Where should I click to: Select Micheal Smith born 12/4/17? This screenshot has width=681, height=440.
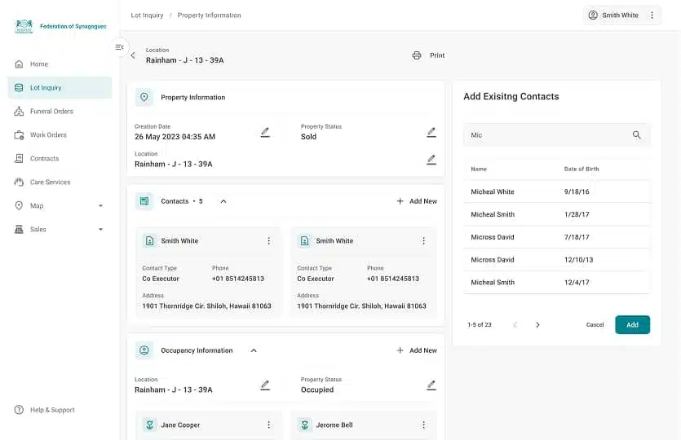tap(557, 282)
